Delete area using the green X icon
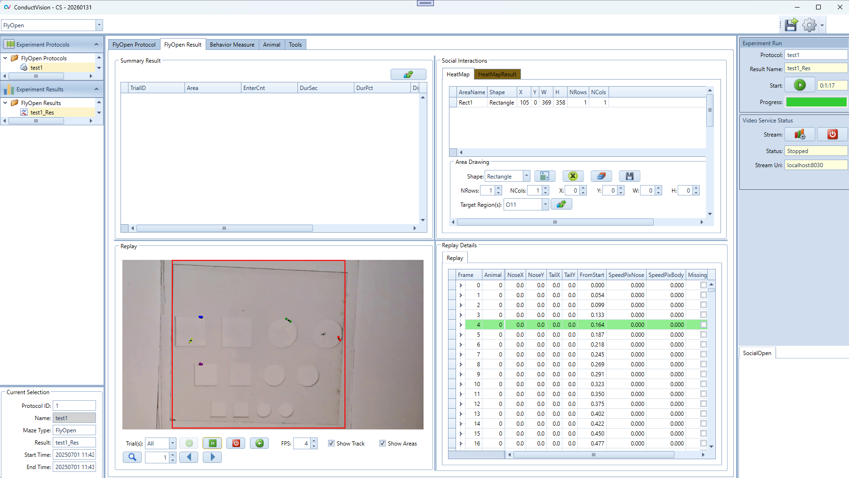 (573, 176)
